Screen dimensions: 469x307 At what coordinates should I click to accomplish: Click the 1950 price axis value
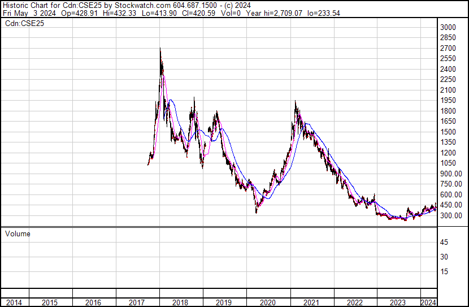[448, 101]
